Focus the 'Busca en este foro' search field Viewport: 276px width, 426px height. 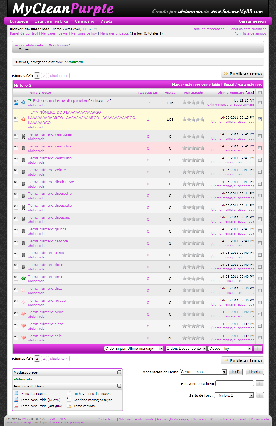pyautogui.click(x=235, y=383)
